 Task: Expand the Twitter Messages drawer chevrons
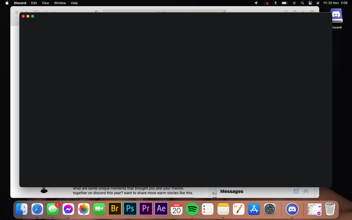click(x=306, y=191)
